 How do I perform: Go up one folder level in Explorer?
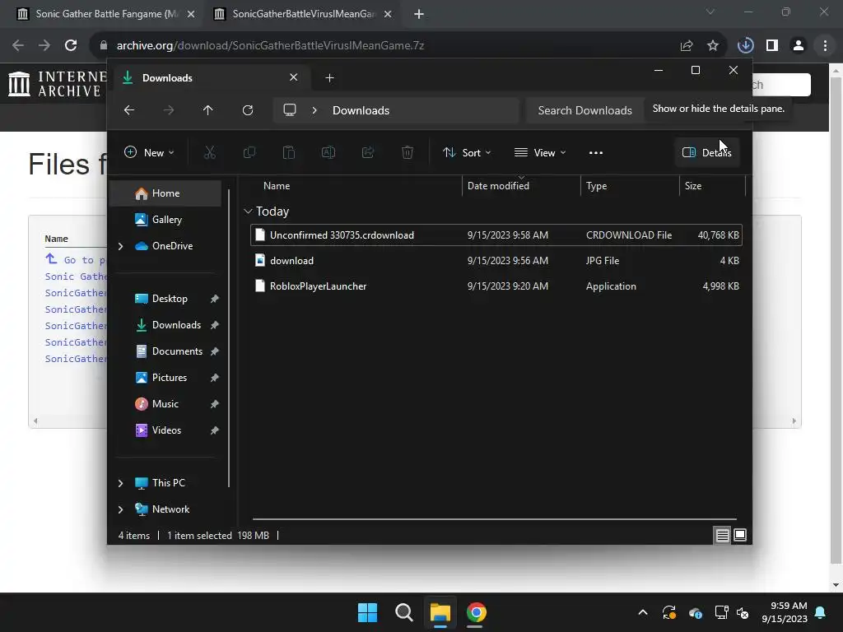click(x=208, y=110)
